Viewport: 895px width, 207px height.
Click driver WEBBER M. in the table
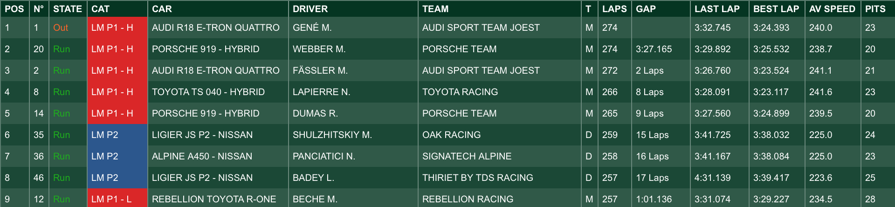(x=319, y=49)
